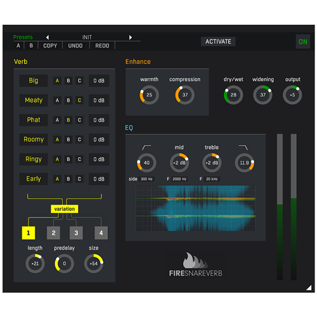The height and width of the screenshot is (317, 317).
Task: Toggle the Roomy reverb type
Action: [x=34, y=139]
